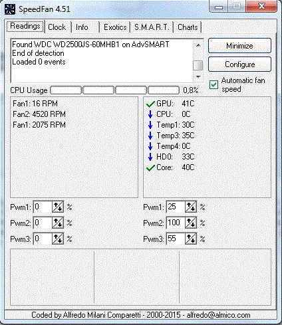Click the green check icon beside Core
This screenshot has height=325, width=282.
150,167
